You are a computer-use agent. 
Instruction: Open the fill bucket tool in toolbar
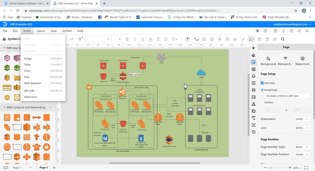[235, 39]
